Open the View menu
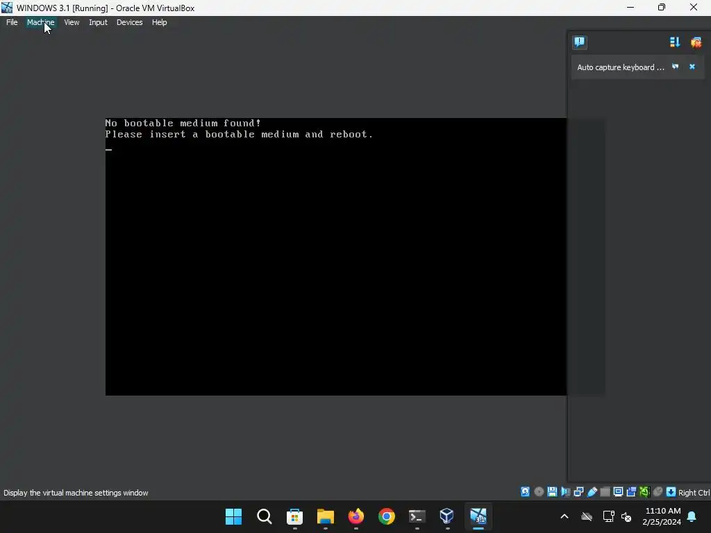The width and height of the screenshot is (711, 533). tap(72, 22)
